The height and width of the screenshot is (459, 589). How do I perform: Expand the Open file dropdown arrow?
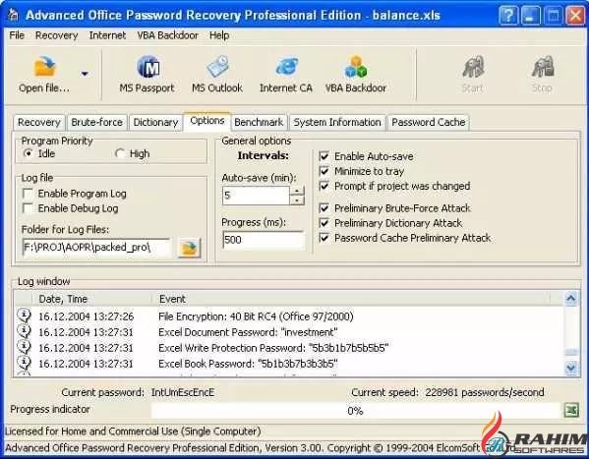(x=85, y=74)
